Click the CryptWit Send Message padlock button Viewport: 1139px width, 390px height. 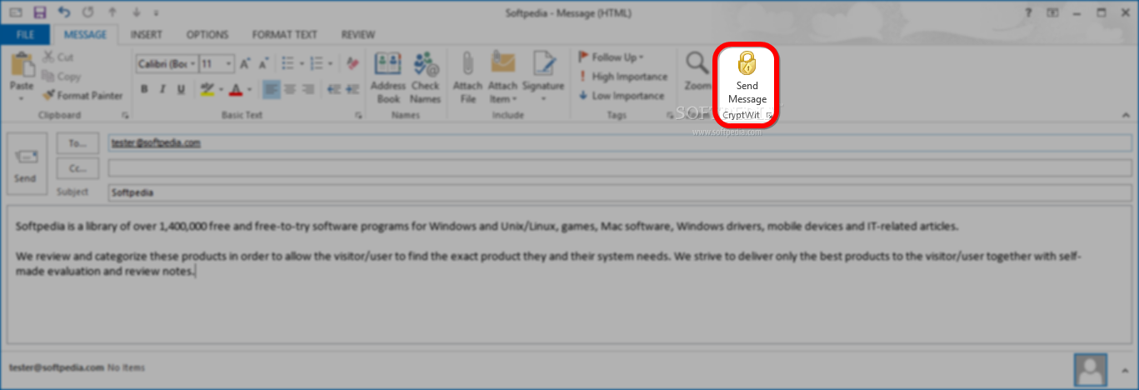click(x=747, y=79)
